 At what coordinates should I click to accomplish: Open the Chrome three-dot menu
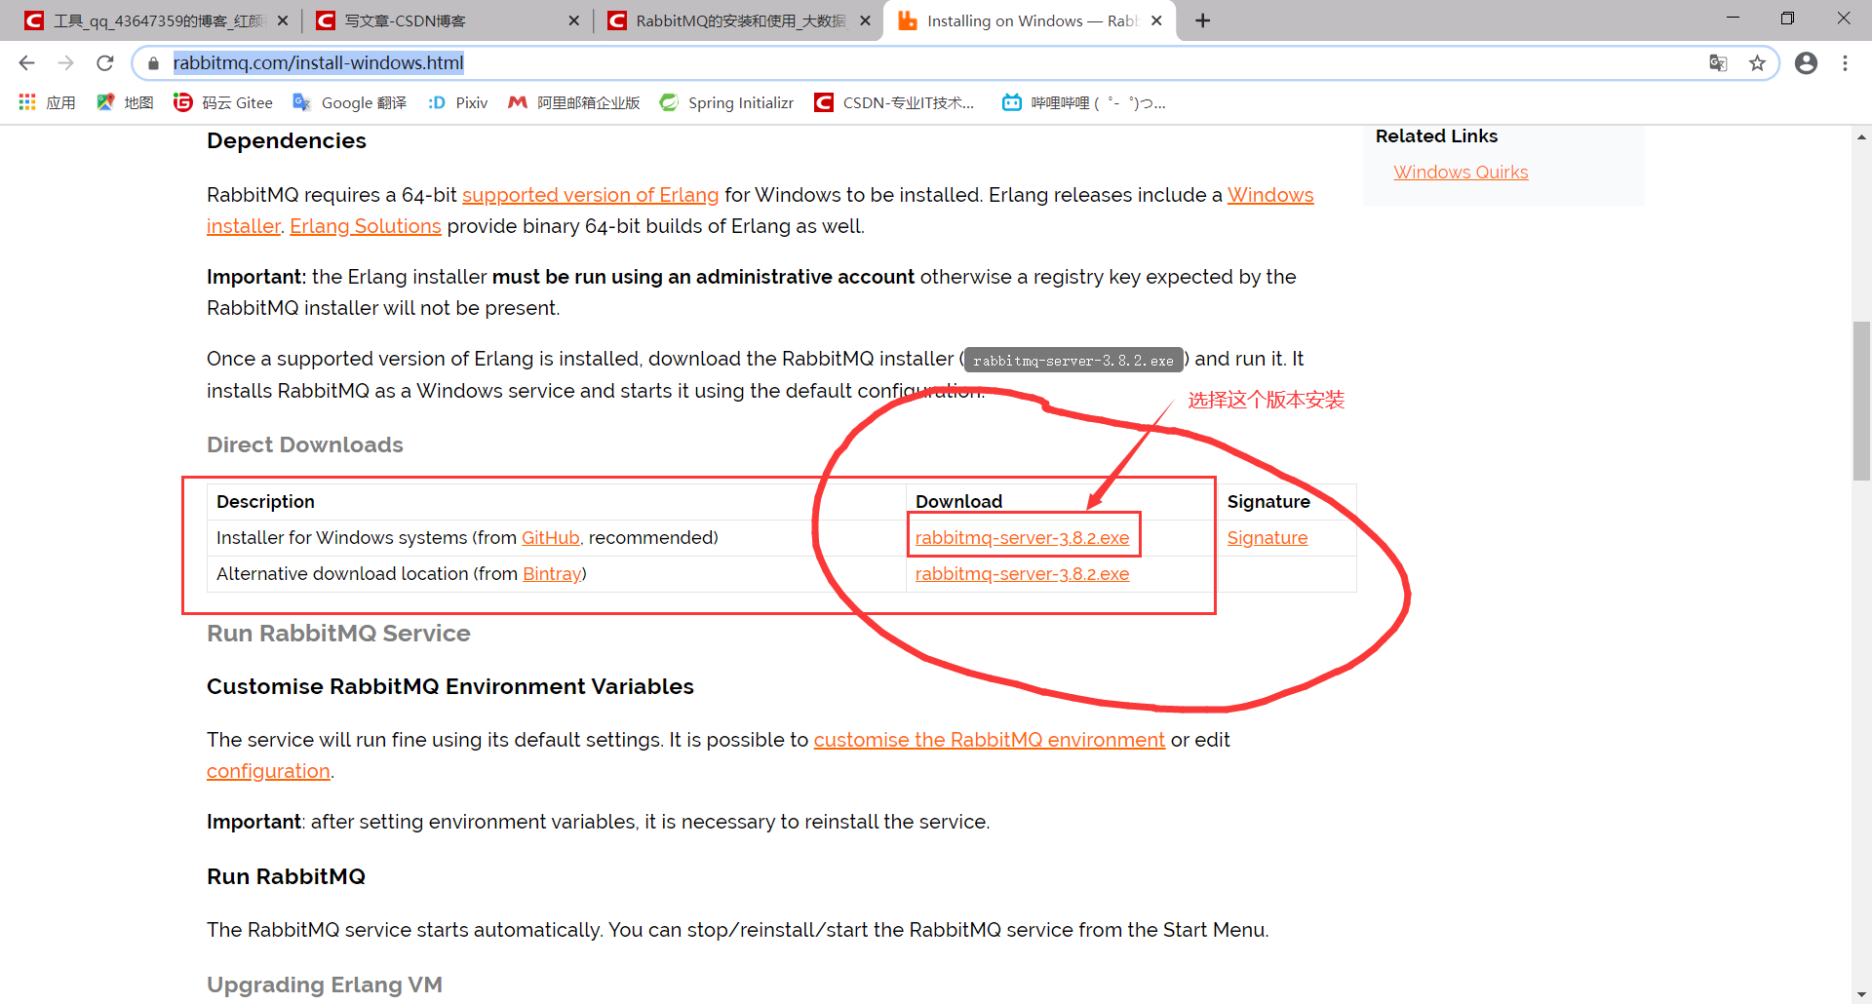coord(1845,63)
